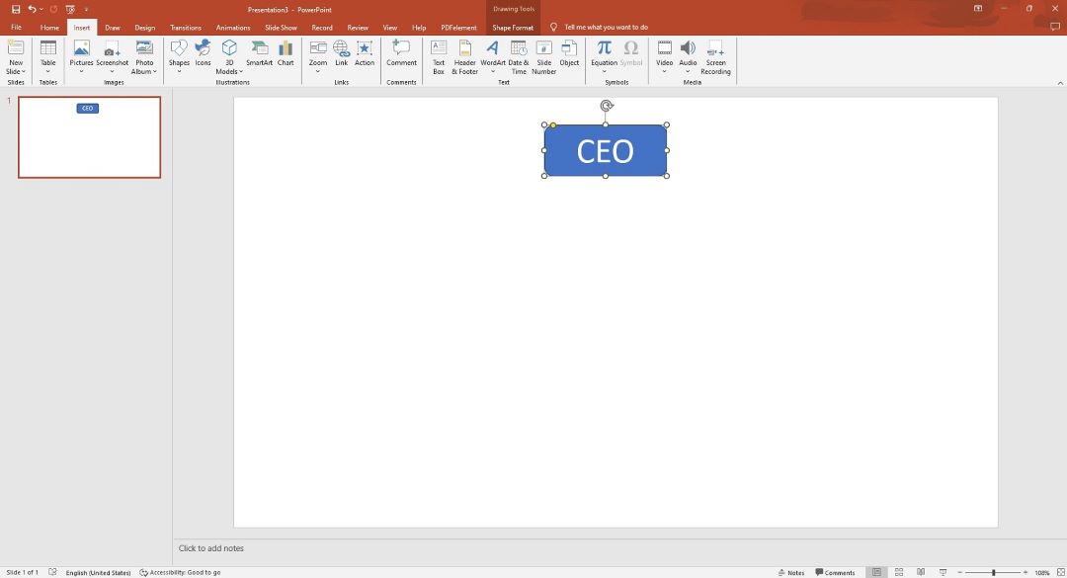Switch to the PDFelement tab
The height and width of the screenshot is (578, 1067).
click(x=458, y=28)
